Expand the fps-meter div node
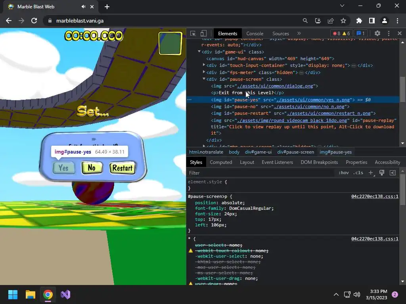The image size is (406, 304). [x=204, y=72]
